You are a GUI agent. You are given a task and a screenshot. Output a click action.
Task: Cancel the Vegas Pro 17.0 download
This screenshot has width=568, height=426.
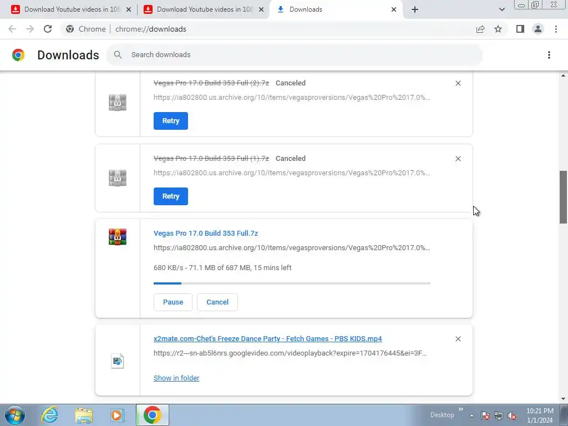tap(217, 302)
